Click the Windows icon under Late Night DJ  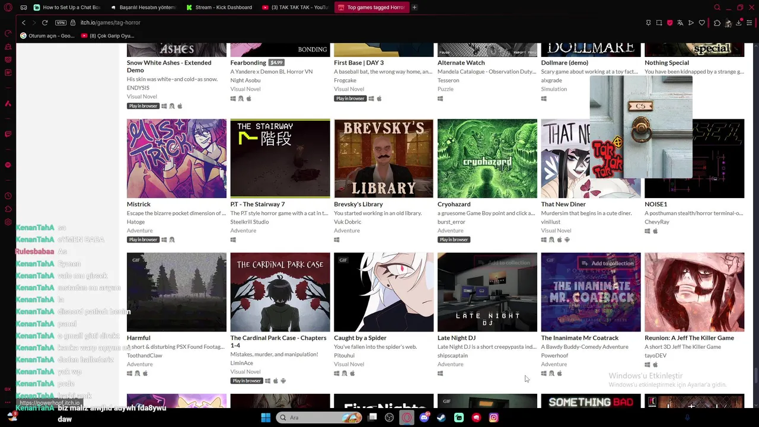pos(440,374)
